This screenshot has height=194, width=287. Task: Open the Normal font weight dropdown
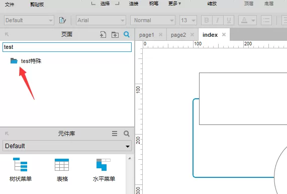point(153,20)
